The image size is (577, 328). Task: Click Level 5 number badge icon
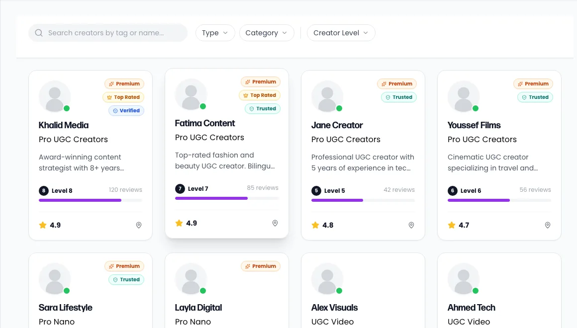point(316,190)
